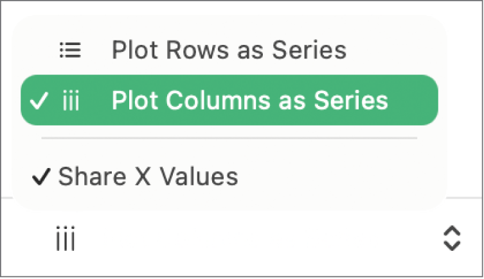This screenshot has height=279, width=484.
Task: Click the columns icon in the highlighted menu row
Action: tap(71, 101)
